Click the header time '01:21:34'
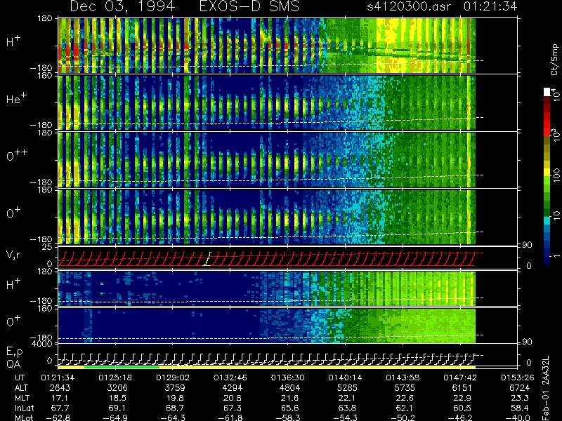Viewport: 562px width, 421px height. 490,6
